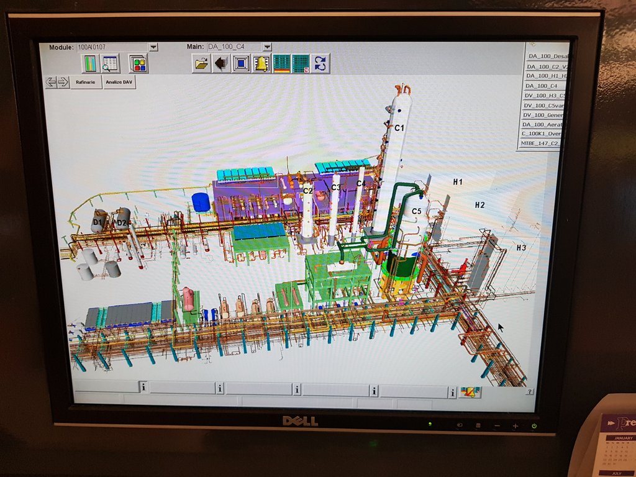Open DV_100_Gener display from list
The height and width of the screenshot is (477, 636).
tap(542, 115)
